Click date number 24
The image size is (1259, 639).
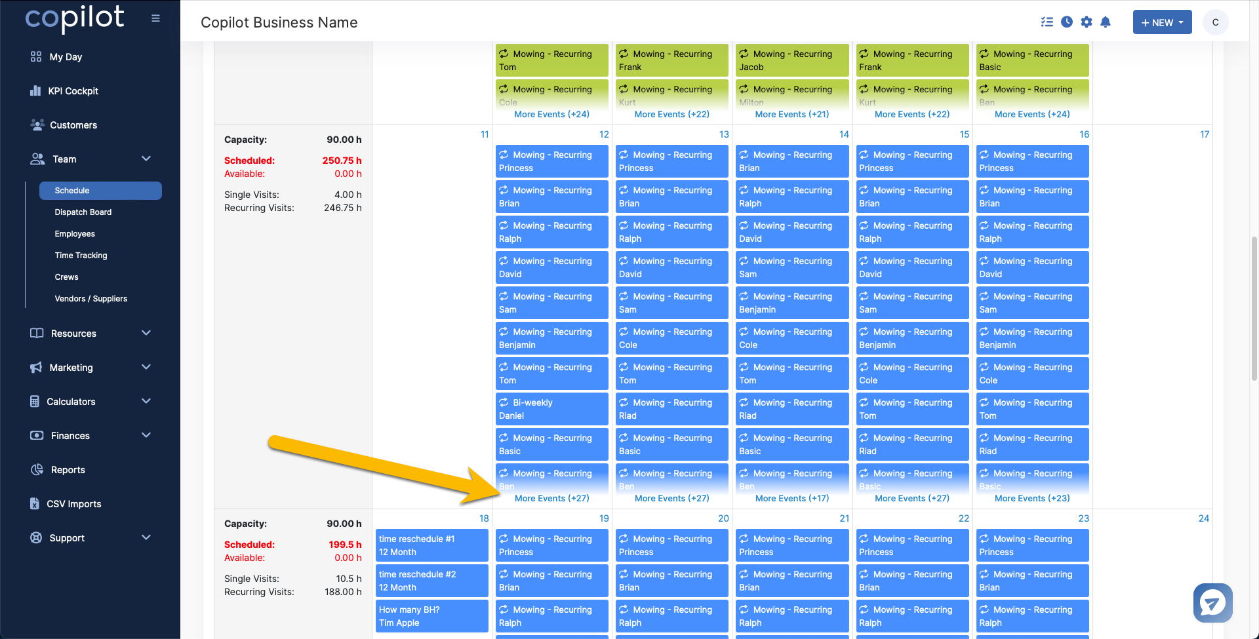(1204, 518)
